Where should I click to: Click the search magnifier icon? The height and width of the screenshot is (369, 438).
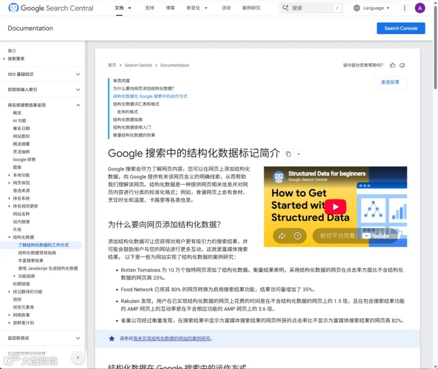click(285, 8)
